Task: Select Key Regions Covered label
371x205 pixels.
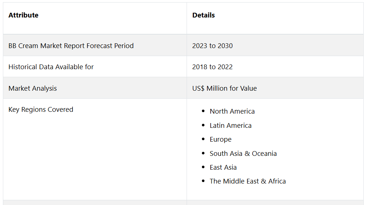Action: 41,110
